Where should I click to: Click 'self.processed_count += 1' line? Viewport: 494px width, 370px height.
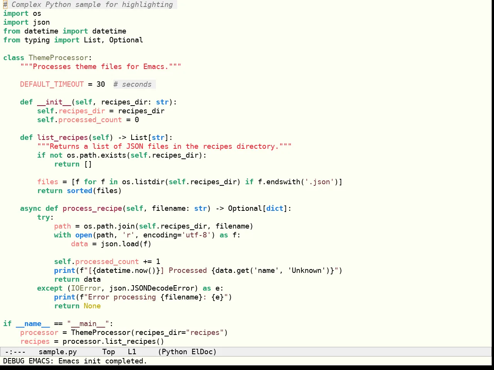[107, 262]
